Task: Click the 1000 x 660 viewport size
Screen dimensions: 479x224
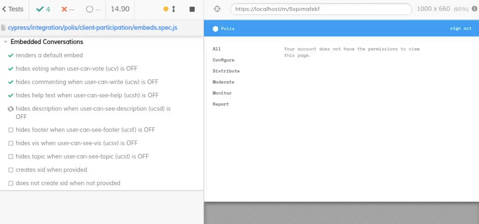Action: 433,9
